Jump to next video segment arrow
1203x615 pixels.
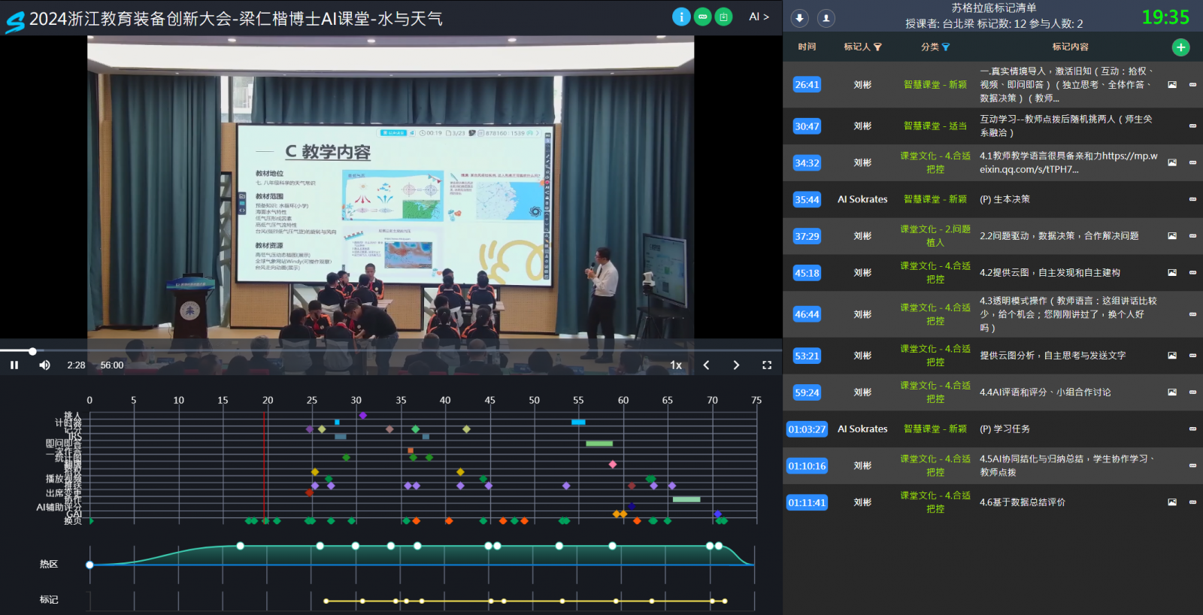736,365
